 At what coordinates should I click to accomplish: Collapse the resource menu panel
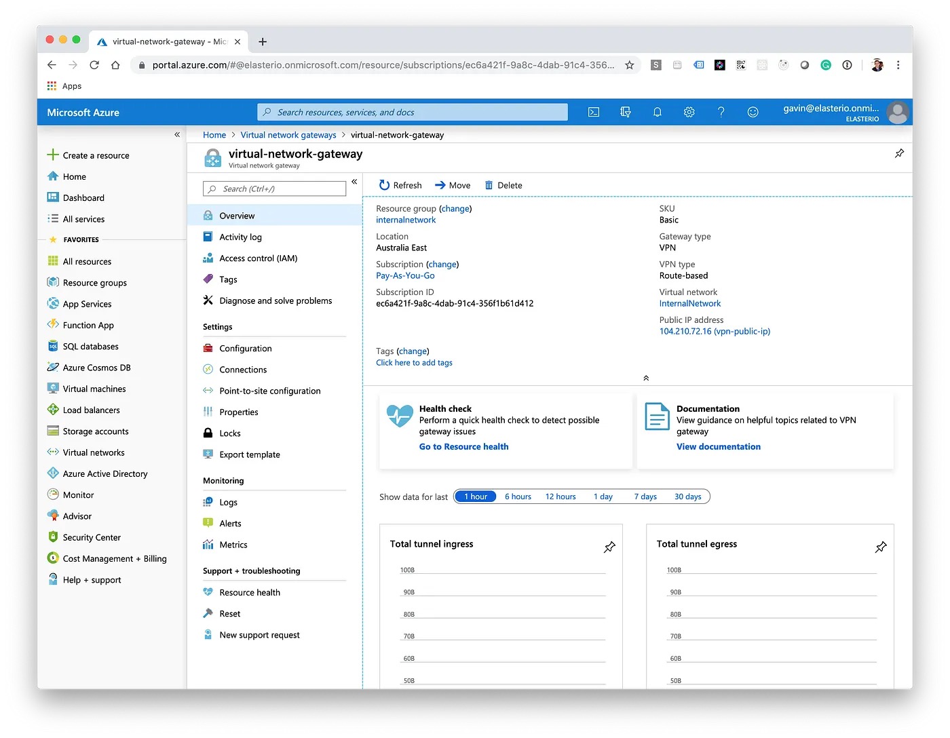354,182
